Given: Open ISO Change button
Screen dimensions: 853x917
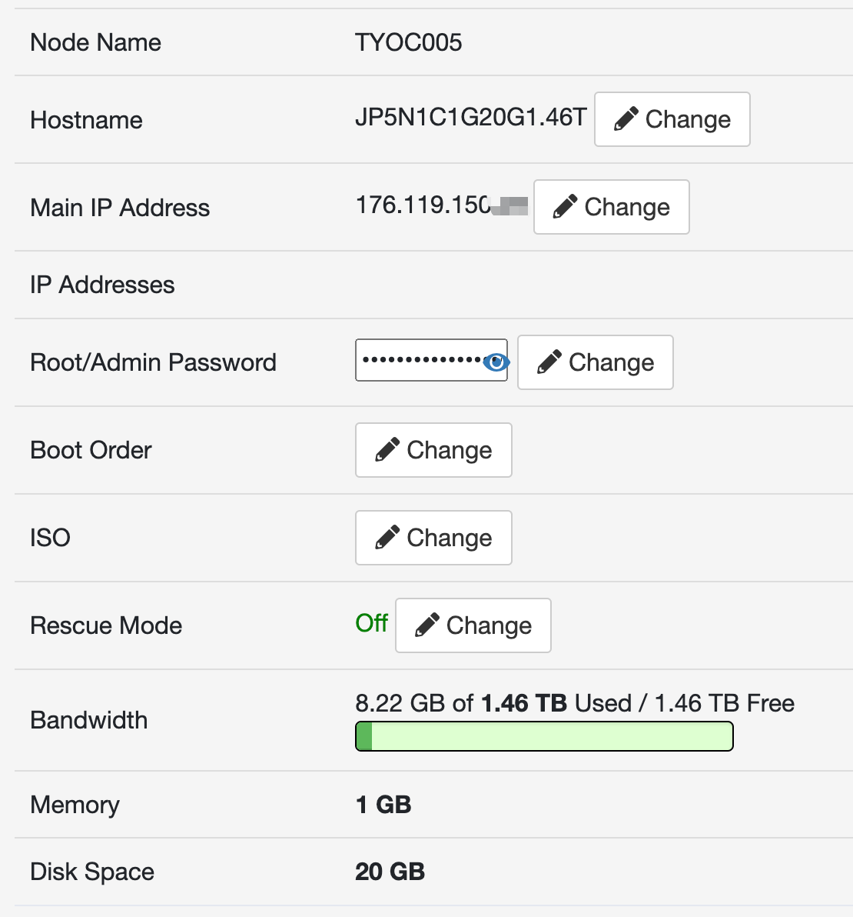Looking at the screenshot, I should (x=433, y=538).
